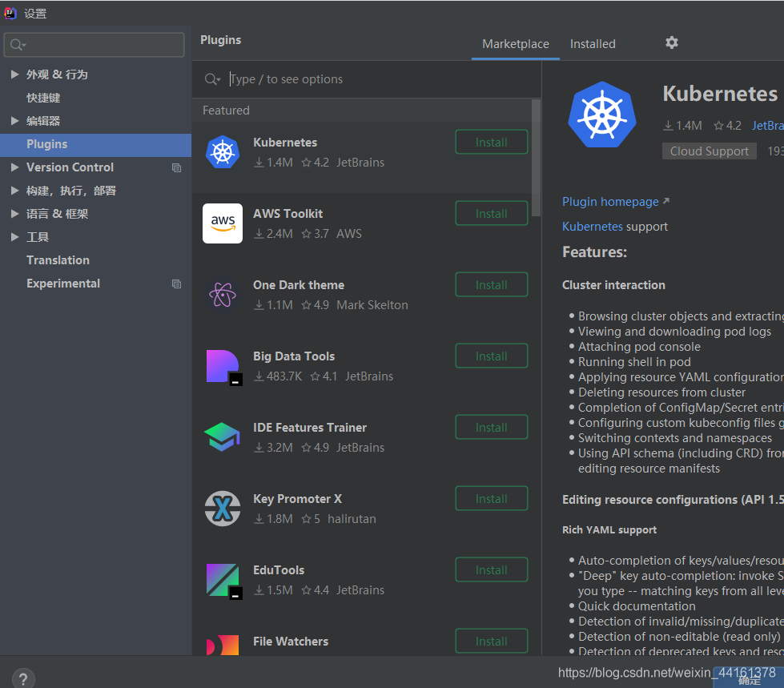Expand the 构建, 执行, 部署 node
This screenshot has height=688, width=784.
pos(15,191)
